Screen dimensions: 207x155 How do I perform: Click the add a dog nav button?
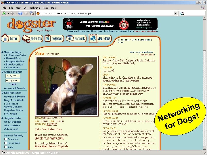coord(32,39)
